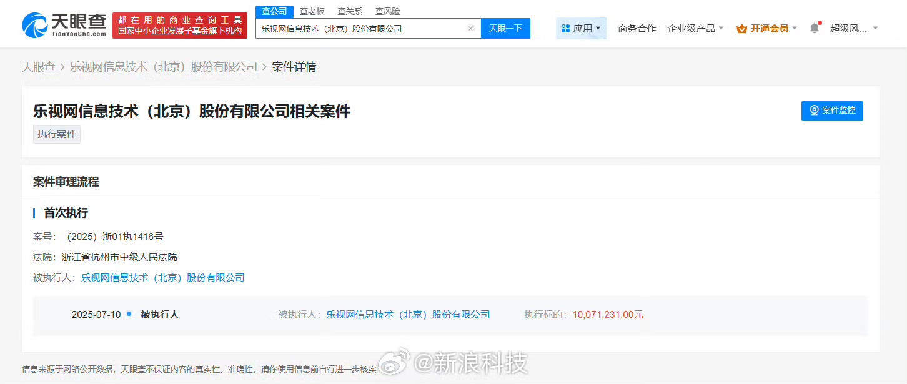The height and width of the screenshot is (384, 907).
Task: Click the 天眼一下 search button
Action: pyautogui.click(x=505, y=28)
